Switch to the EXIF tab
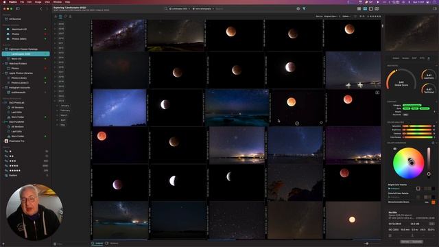Viewport: 439px width, 247px height. 414,58
